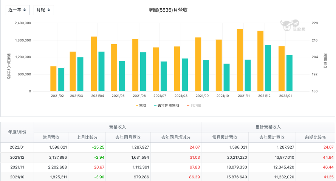Viewport: 336px width, 181px height.
Task: Click the value 1,825,311
Action: click(x=58, y=177)
